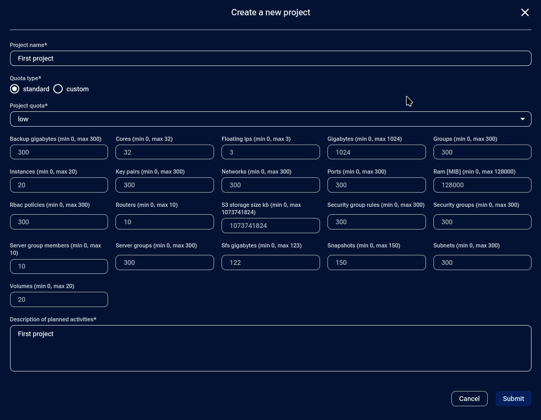Close the Create a new project dialog
This screenshot has height=420, width=541.
point(525,13)
